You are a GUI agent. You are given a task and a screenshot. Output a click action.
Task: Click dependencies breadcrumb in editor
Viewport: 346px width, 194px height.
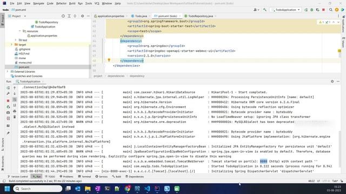pos(116,76)
